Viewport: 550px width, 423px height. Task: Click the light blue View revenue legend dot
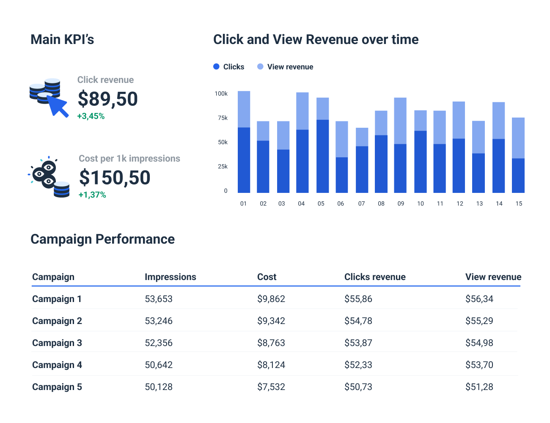point(260,66)
